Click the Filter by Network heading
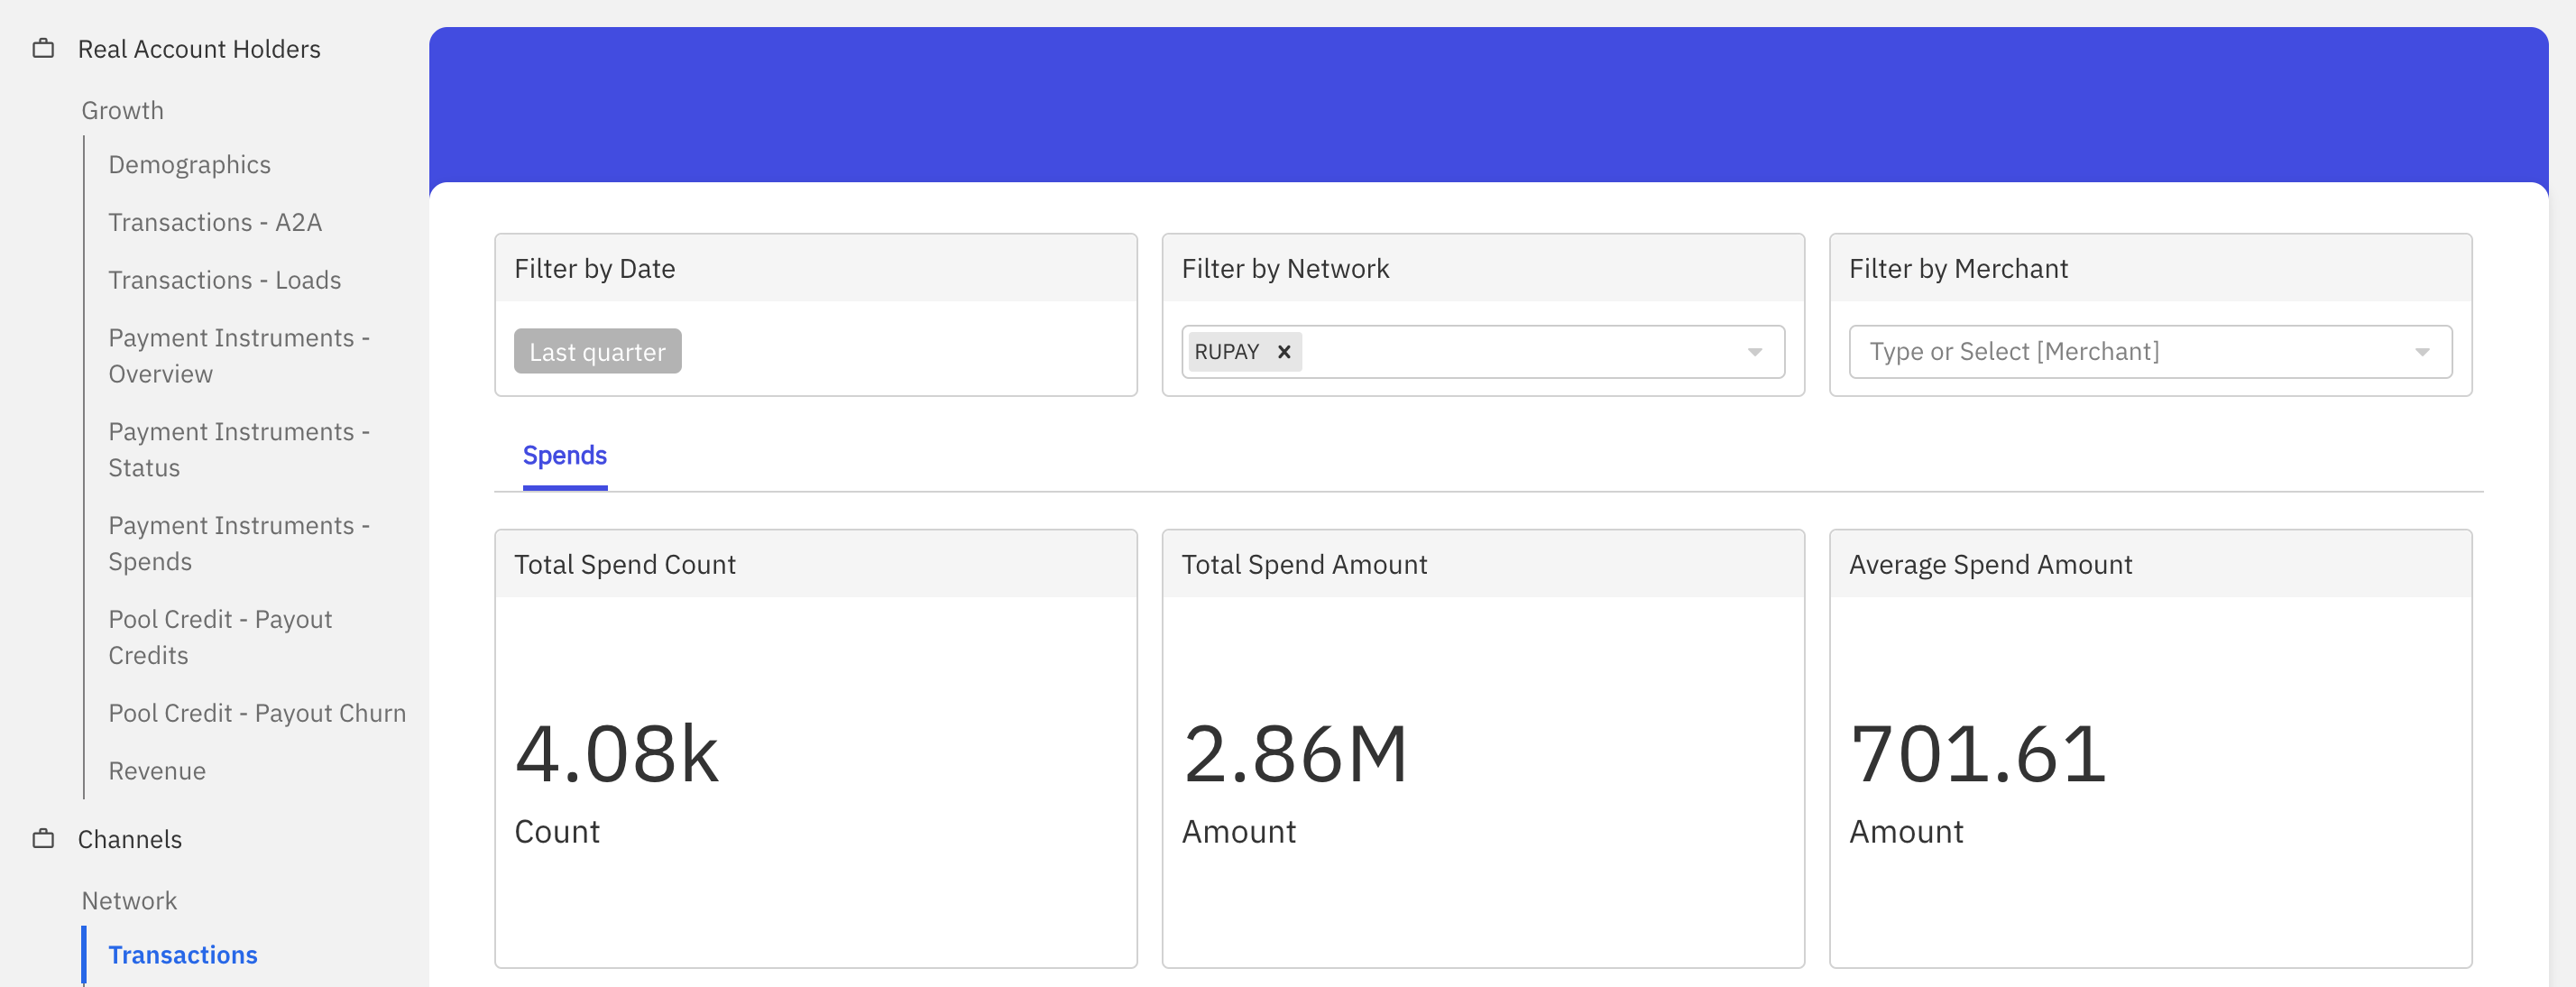This screenshot has width=2576, height=987. [x=1285, y=269]
